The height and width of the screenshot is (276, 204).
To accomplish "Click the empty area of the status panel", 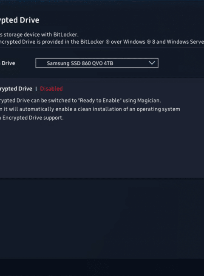I will (102, 149).
